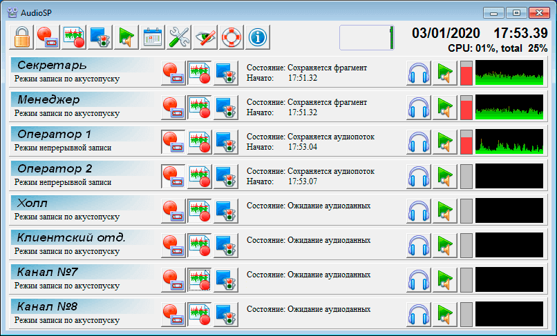Click traffic light monitor button for Оператор 2
This screenshot has width=557, height=336.
tap(226, 177)
